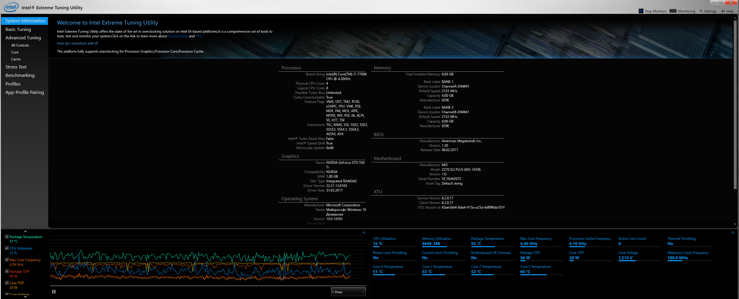Open the 1 Hour time range dropdown
Screen dimensions: 739x299
(348, 292)
